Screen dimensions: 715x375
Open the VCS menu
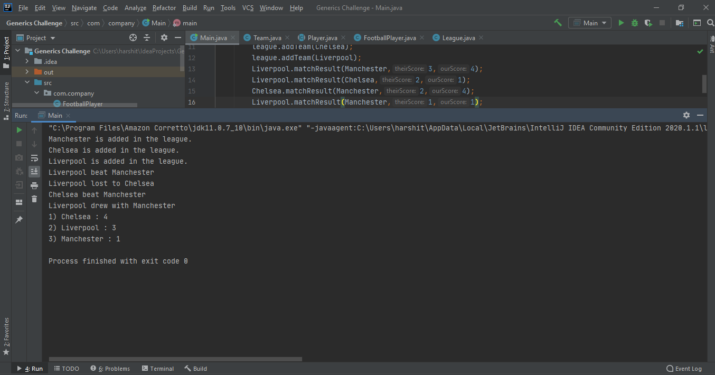248,8
